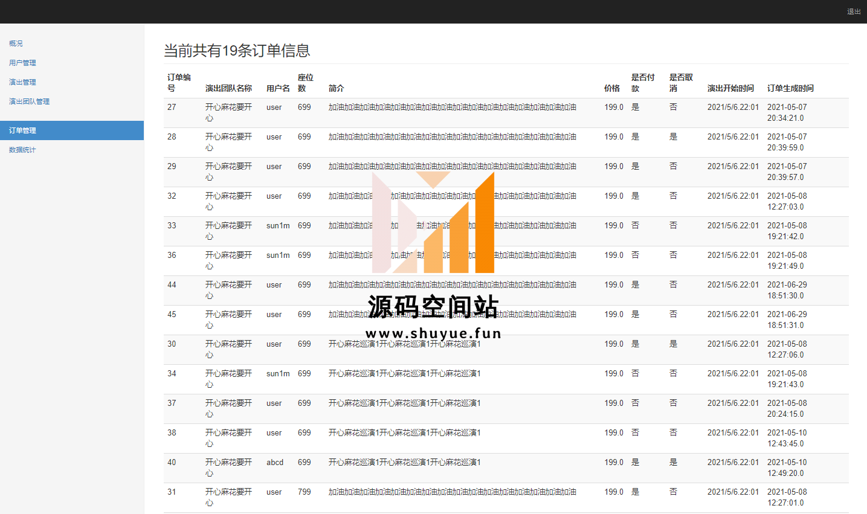This screenshot has height=514, width=867.
Task: Click the username abcd in order 40
Action: 275,463
